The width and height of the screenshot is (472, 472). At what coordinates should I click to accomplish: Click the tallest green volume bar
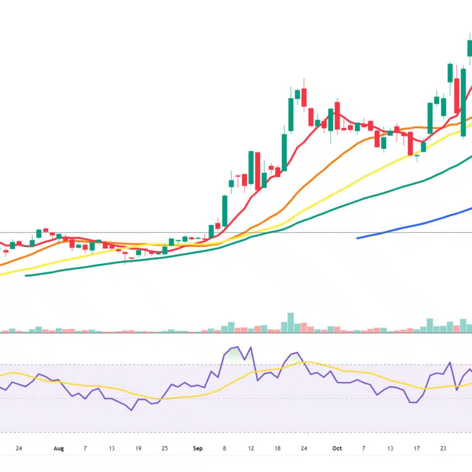click(x=290, y=323)
